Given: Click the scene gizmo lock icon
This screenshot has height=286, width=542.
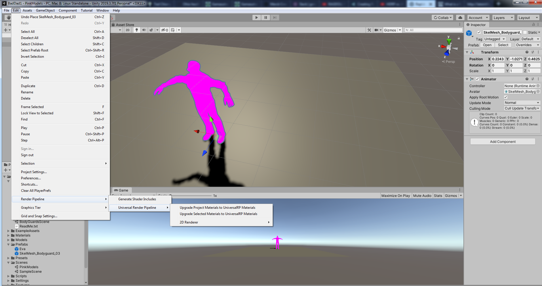Looking at the screenshot, I should (459, 38).
